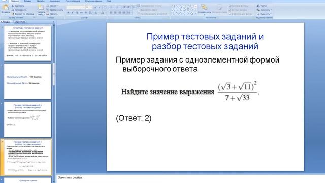
Task: Click the Arrange (Упорядочить) icon
Action: click(204, 8)
